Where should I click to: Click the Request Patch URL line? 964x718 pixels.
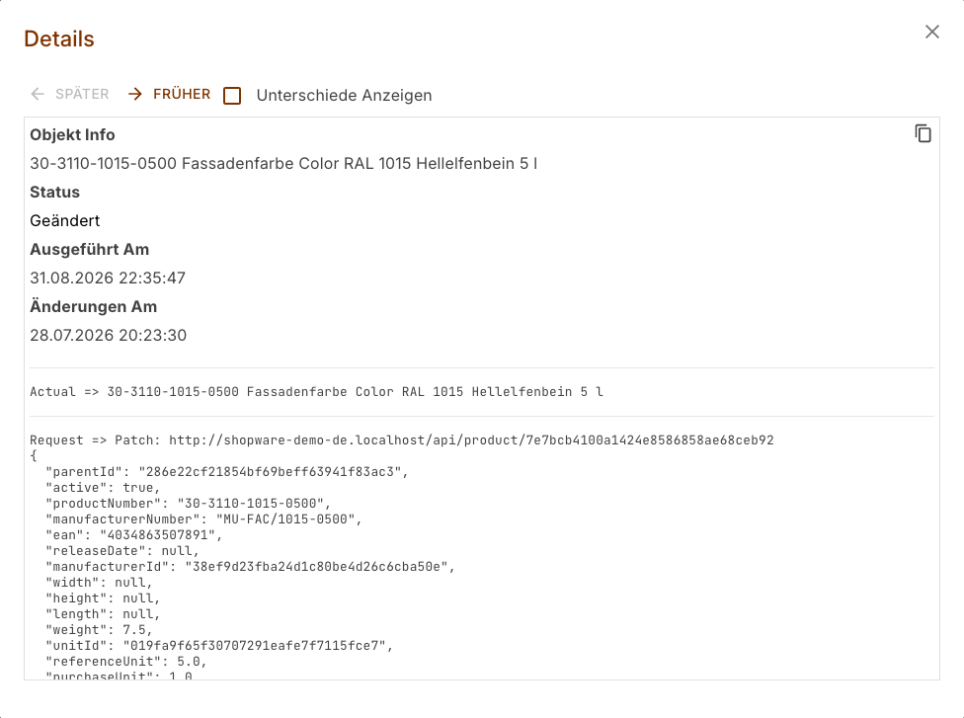(x=402, y=440)
